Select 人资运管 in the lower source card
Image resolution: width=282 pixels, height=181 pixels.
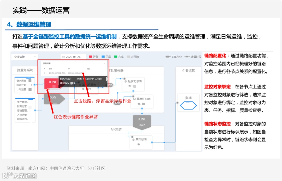[x=22, y=115]
